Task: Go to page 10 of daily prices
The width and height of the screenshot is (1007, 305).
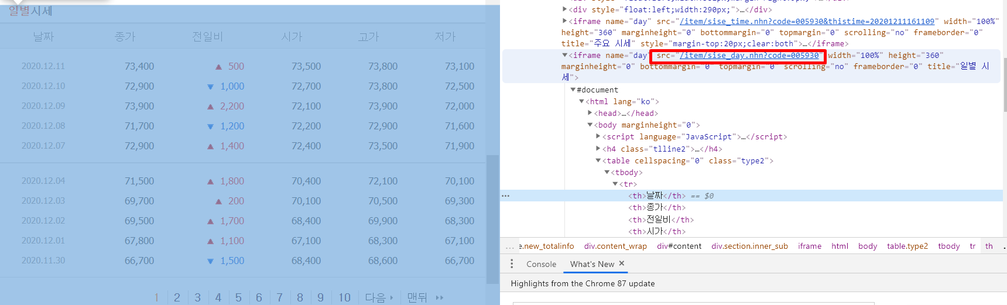Action: 344,297
